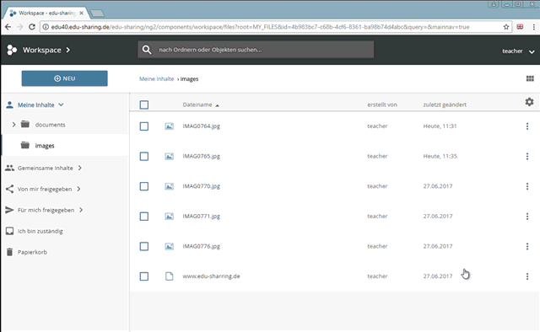Click image icon of IMAG0764.jpg
This screenshot has height=332, width=540.
(169, 126)
